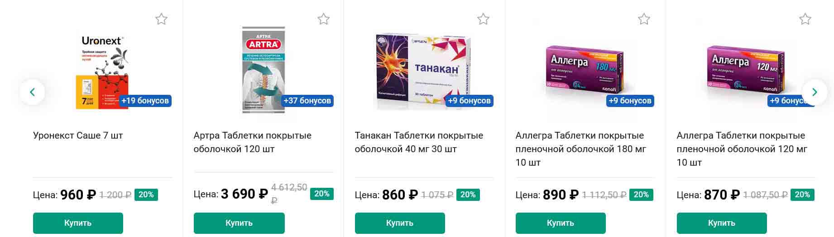
Task: Click Купить under Танакан 860 ₽
Action: pyautogui.click(x=399, y=223)
